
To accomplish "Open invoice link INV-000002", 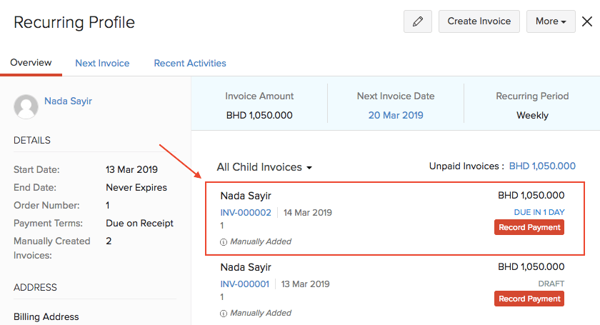I will tap(246, 213).
